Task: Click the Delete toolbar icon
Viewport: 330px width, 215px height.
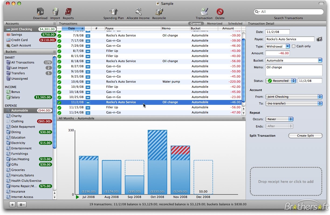Action: (220, 12)
